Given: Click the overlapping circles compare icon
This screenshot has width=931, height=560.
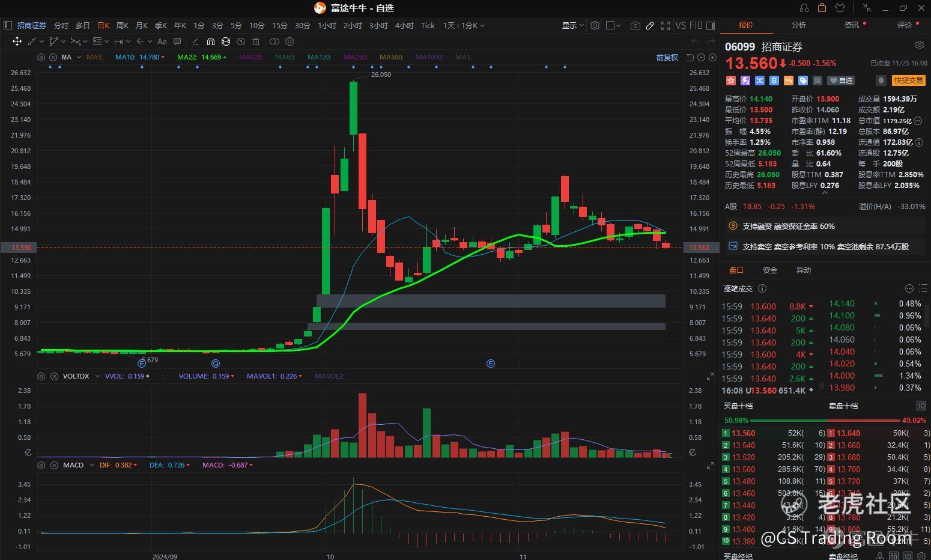Looking at the screenshot, I should [x=274, y=41].
